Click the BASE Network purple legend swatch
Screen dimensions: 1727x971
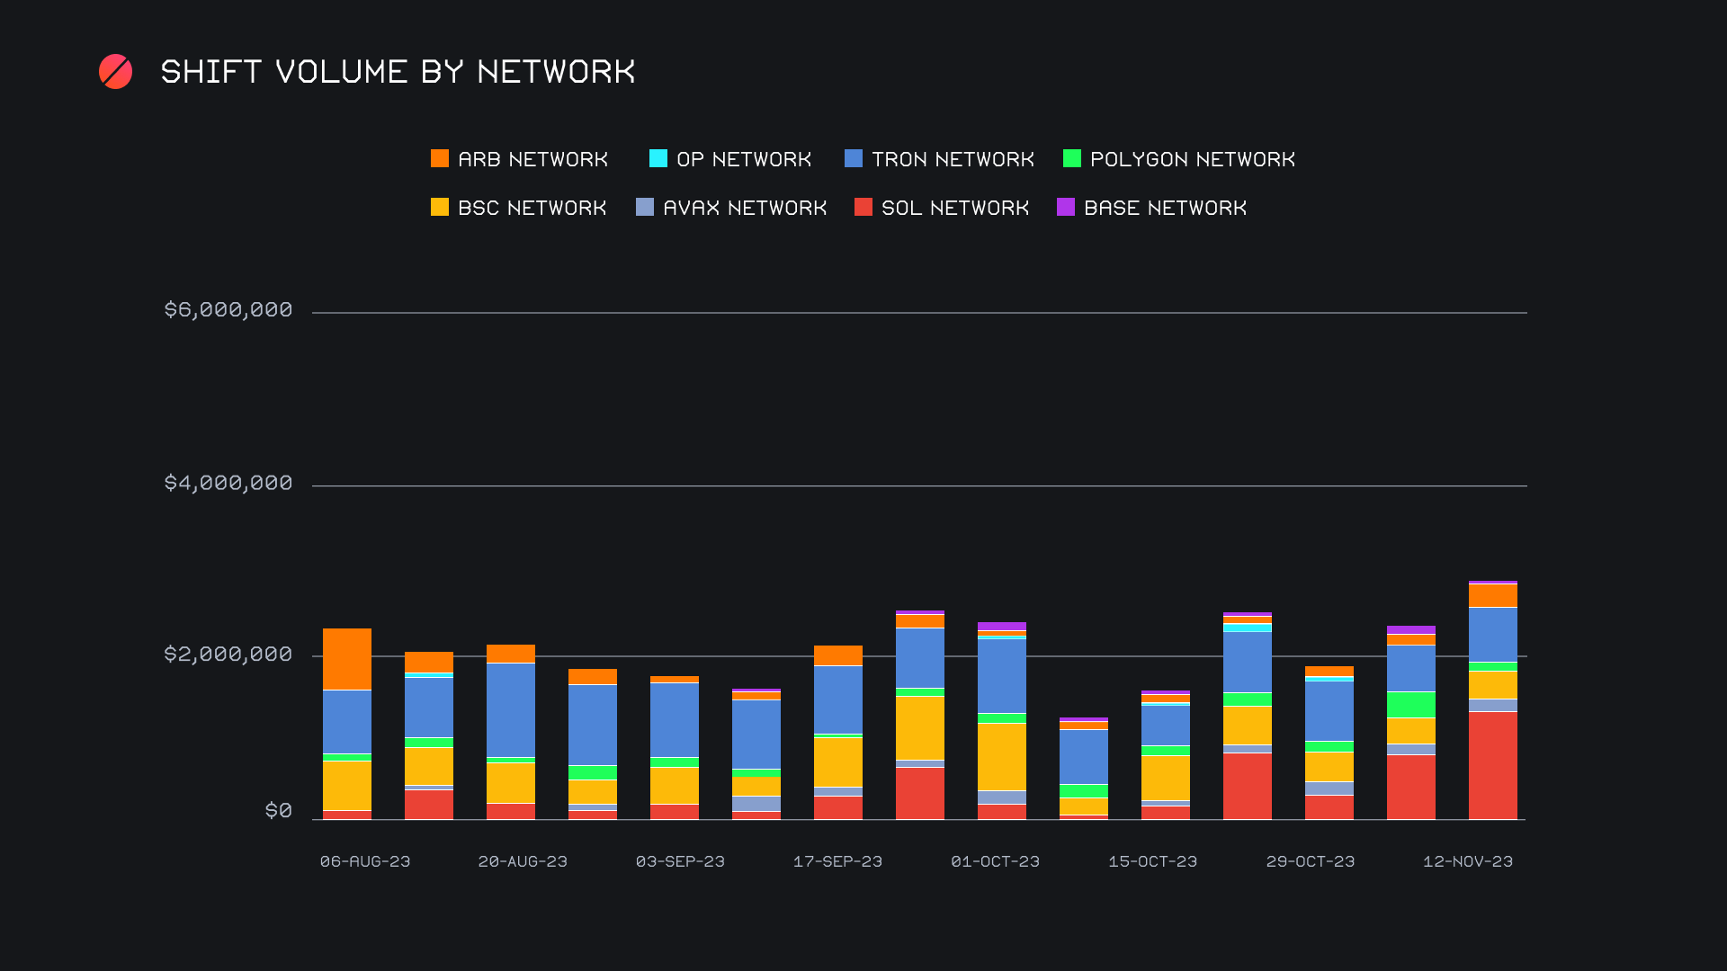coord(1065,208)
